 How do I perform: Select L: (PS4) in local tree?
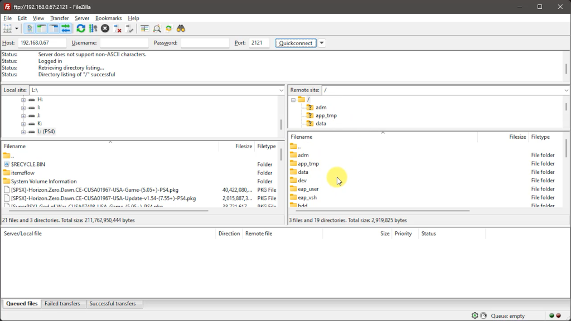pos(46,132)
